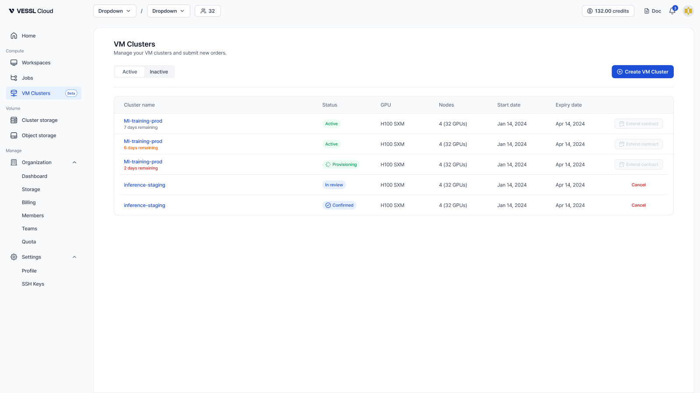The width and height of the screenshot is (700, 393).
Task: Click the Cluster storage icon
Action: [14, 121]
